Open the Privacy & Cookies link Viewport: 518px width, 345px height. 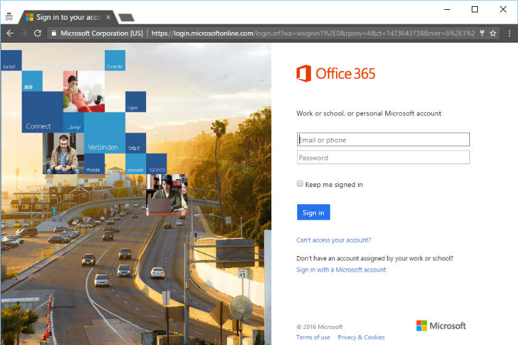coord(361,338)
